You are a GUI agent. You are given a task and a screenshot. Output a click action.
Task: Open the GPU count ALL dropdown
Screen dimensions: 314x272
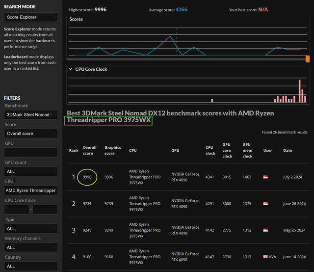[31, 171]
